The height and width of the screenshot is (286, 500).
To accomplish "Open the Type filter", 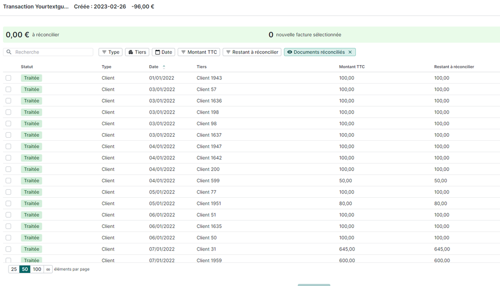I will coord(110,52).
